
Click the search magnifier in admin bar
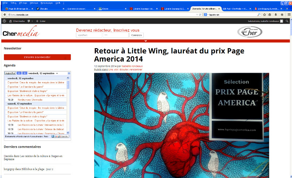pos(287,21)
